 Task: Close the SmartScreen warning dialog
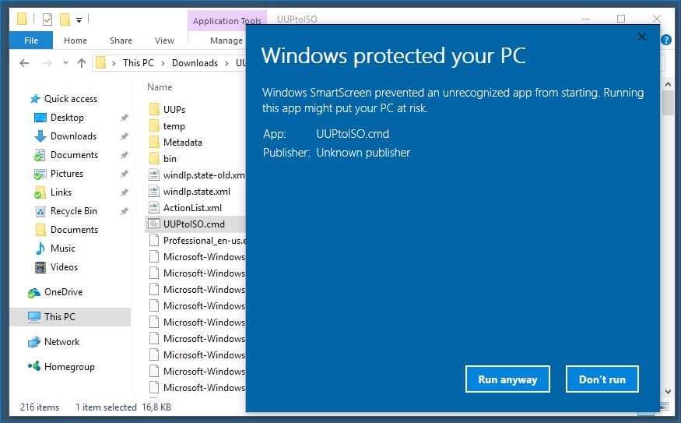(642, 37)
